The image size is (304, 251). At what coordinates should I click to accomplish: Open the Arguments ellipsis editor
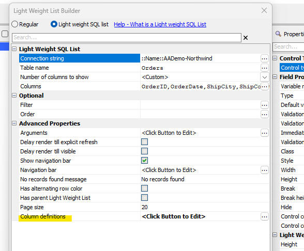point(265,133)
